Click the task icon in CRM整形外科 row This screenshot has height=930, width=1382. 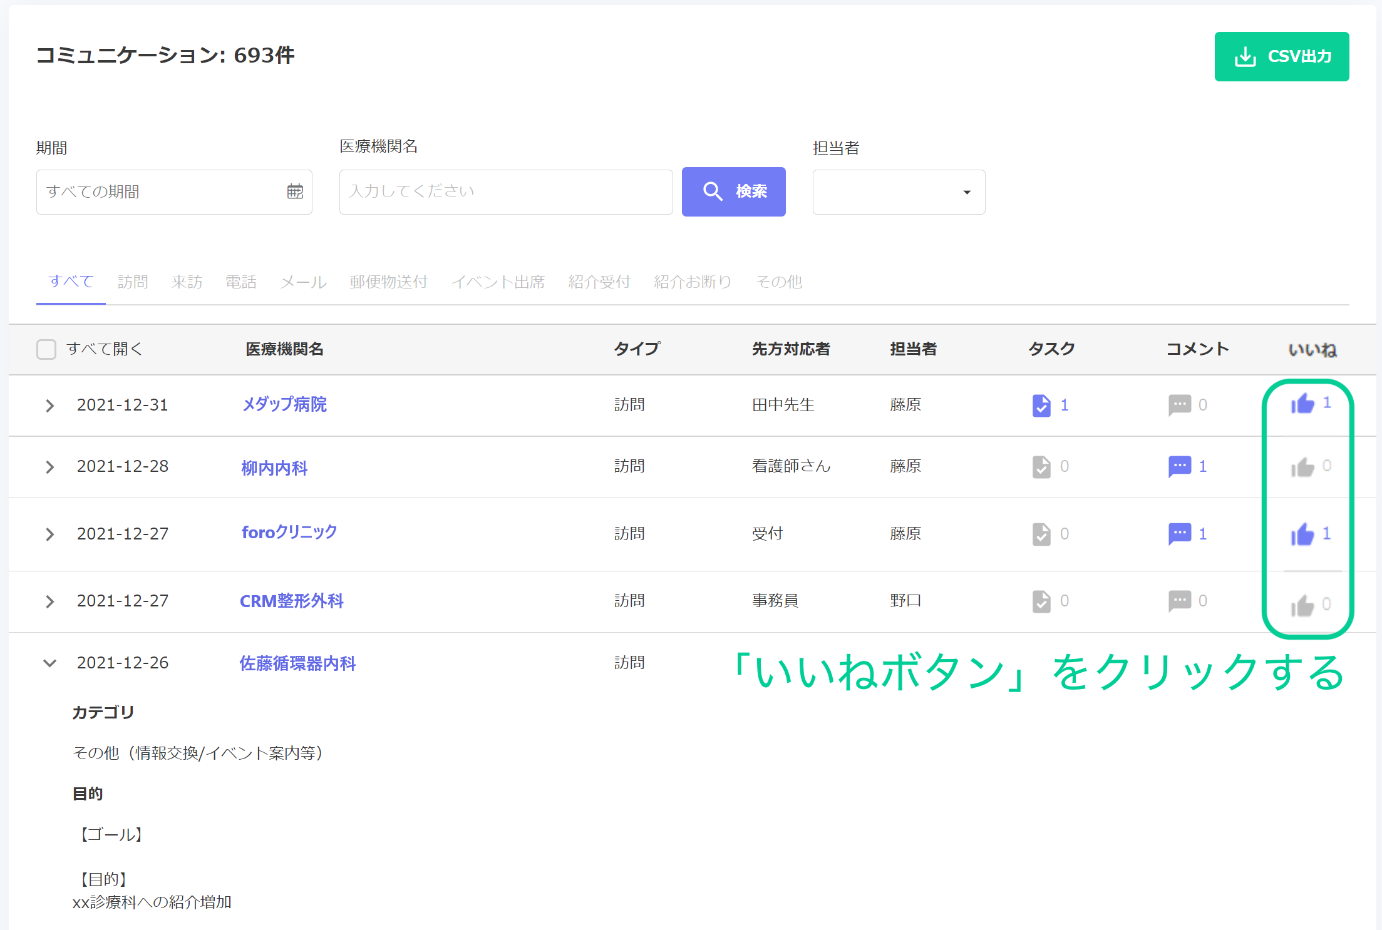pyautogui.click(x=1041, y=601)
